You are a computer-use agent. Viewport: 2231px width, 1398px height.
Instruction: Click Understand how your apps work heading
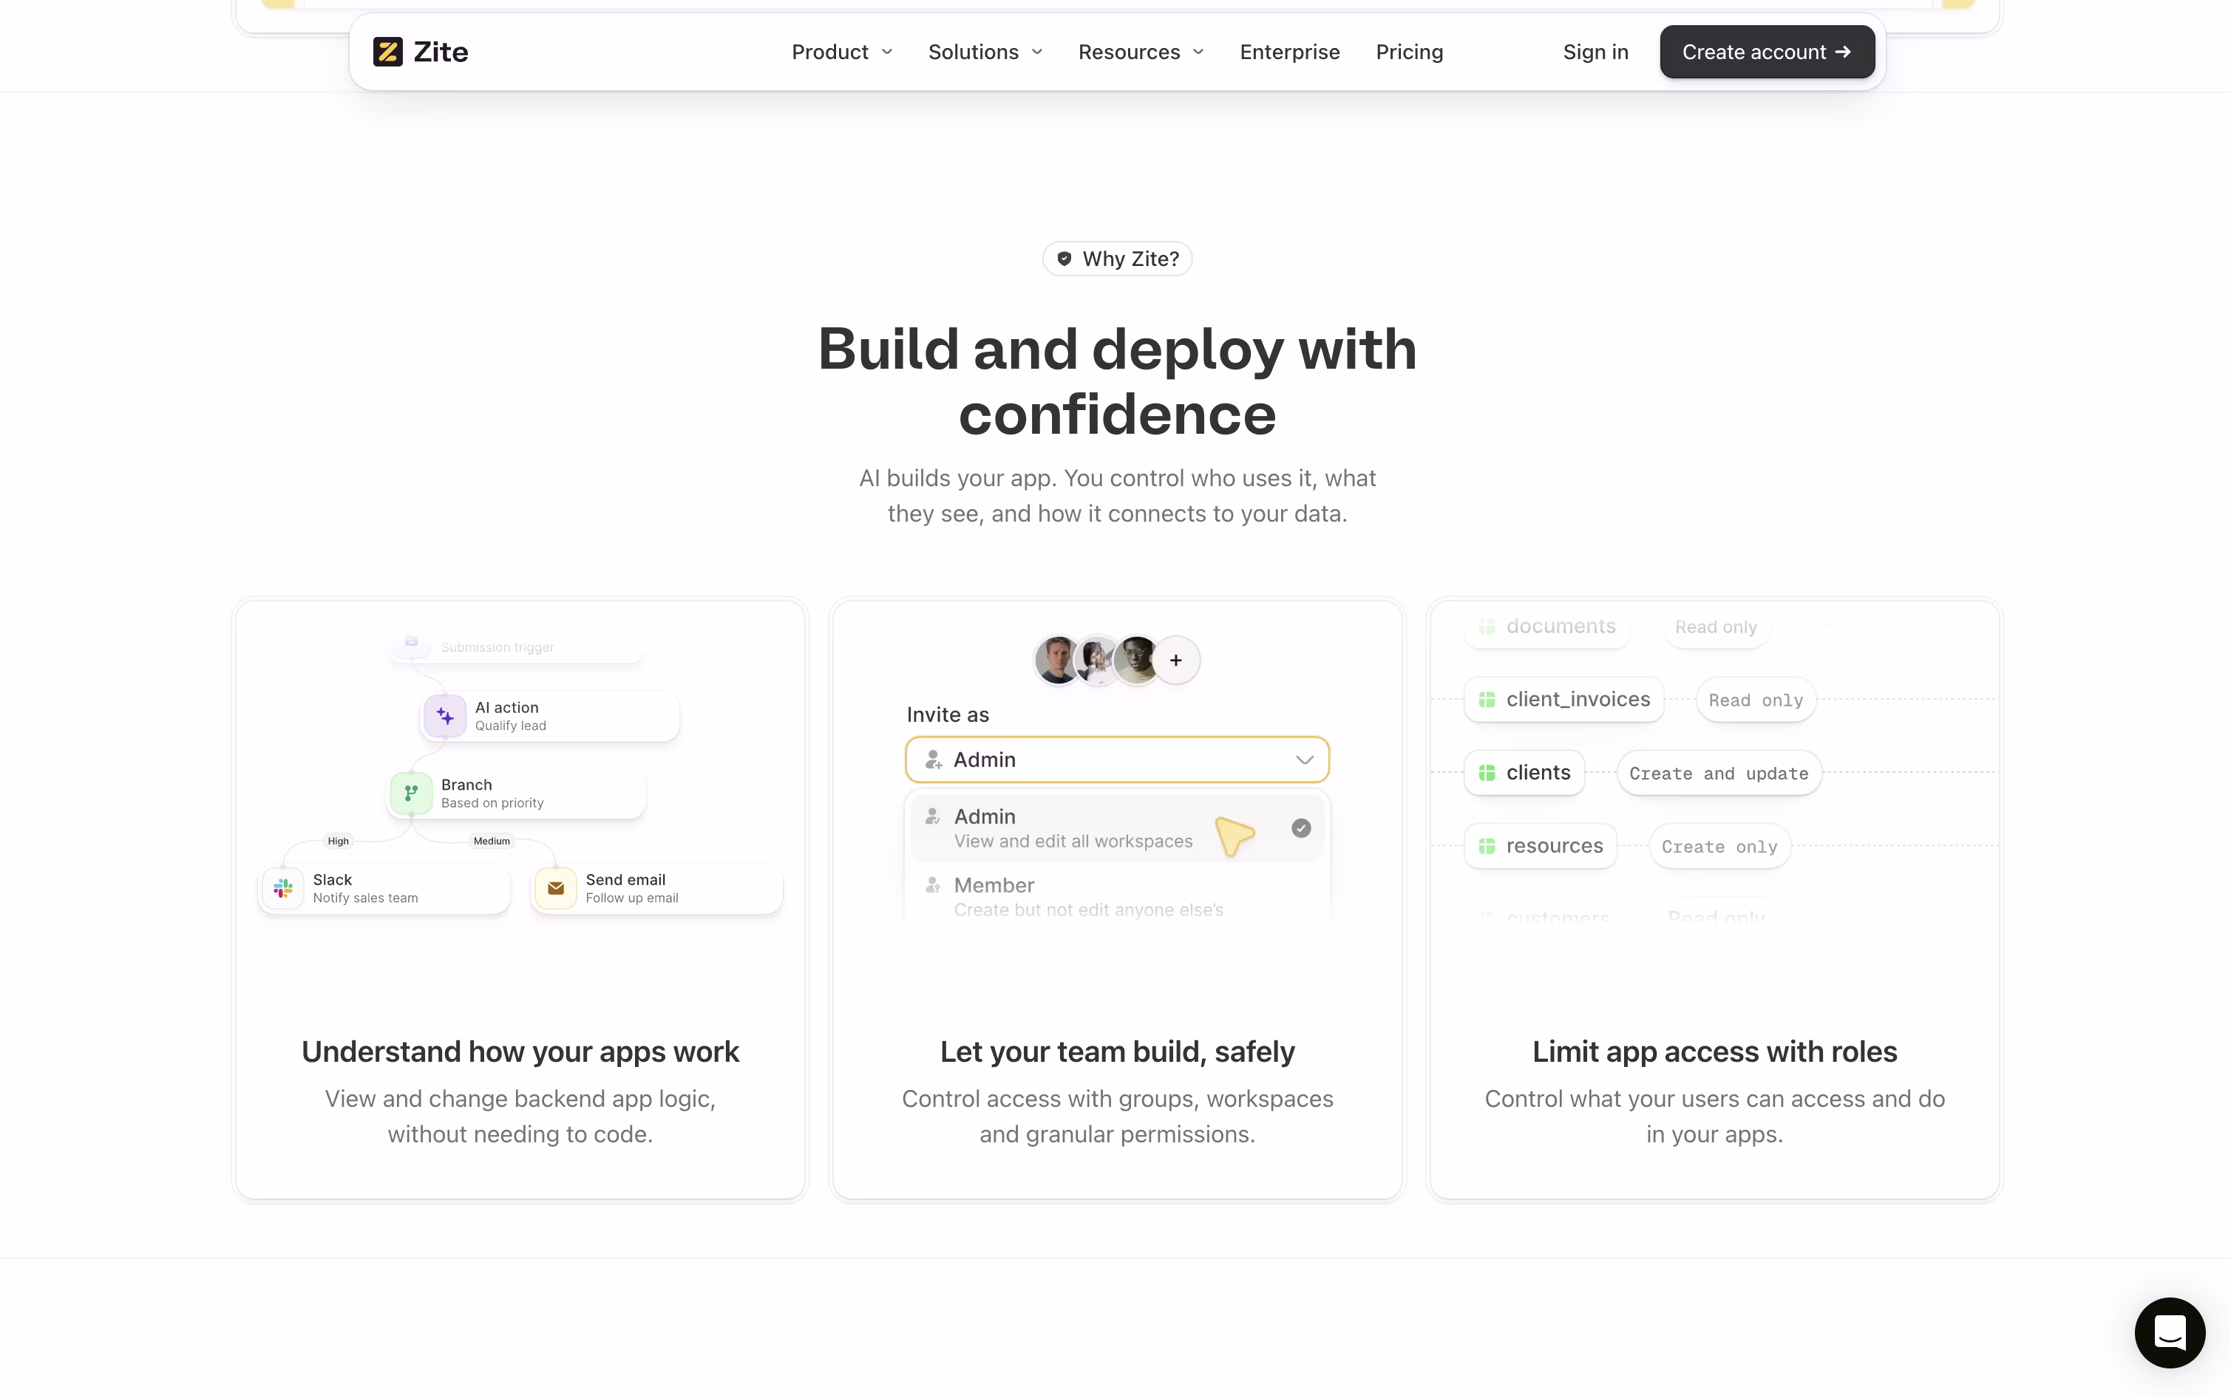520,1052
